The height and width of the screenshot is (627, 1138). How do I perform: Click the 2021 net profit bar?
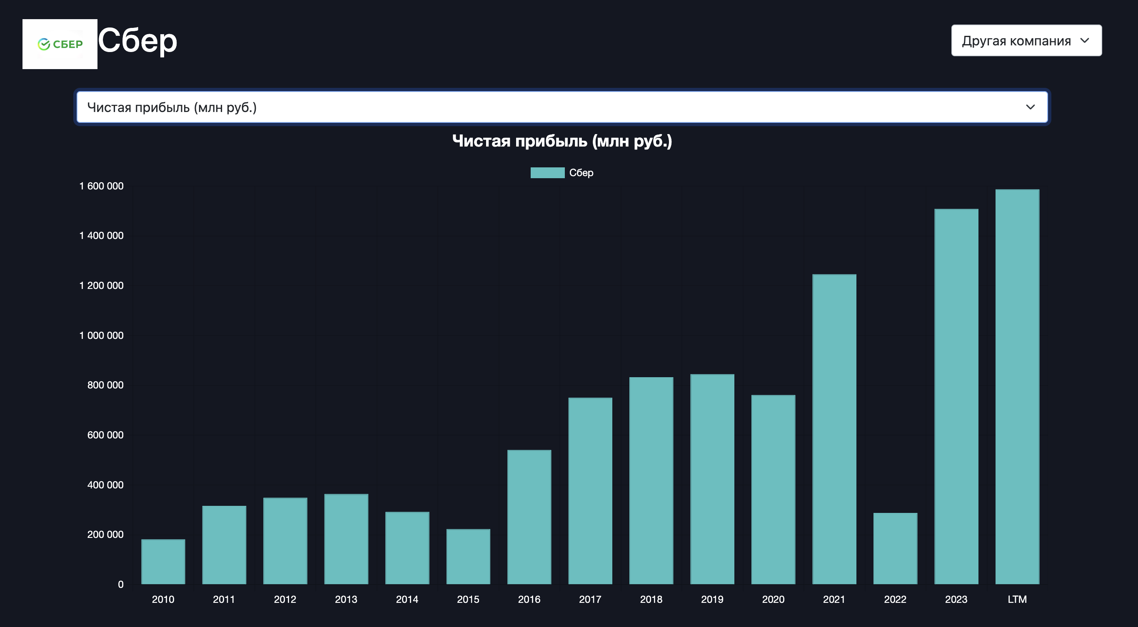[x=834, y=429]
